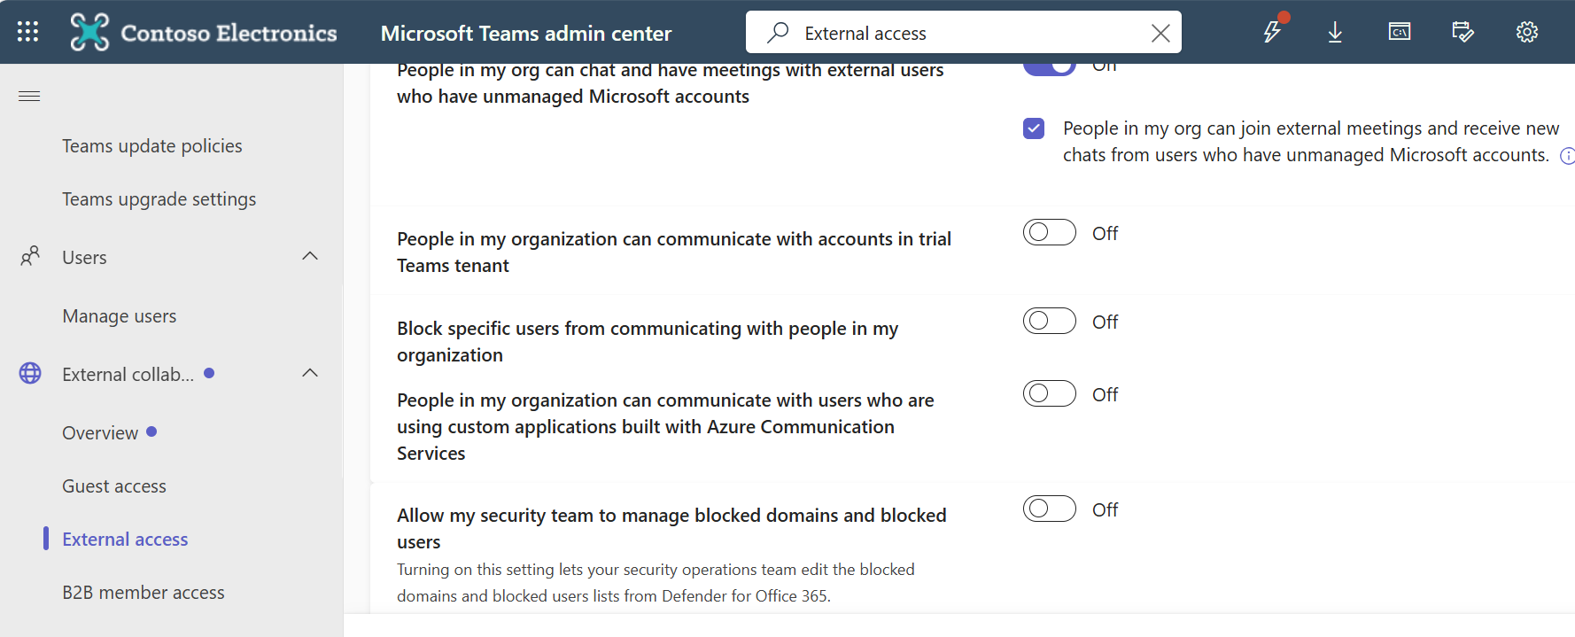Screen dimensions: 1575x637
Task: Enable Azure Communication Services toggle
Action: [x=1049, y=393]
